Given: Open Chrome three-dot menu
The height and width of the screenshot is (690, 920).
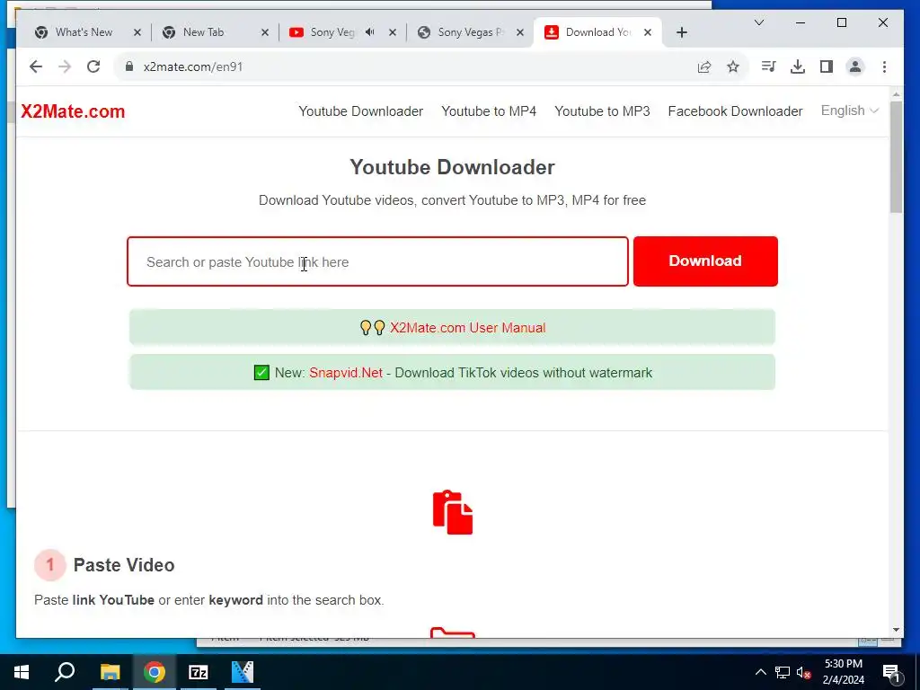Looking at the screenshot, I should pyautogui.click(x=884, y=66).
